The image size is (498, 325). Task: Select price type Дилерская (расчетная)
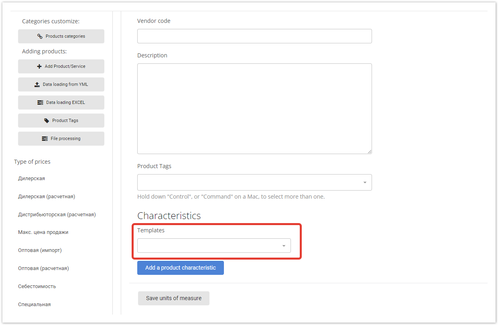47,196
